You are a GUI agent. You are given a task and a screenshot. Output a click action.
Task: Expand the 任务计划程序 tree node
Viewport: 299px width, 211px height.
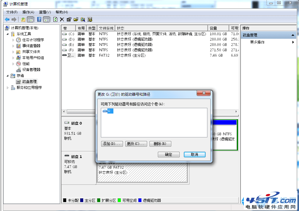[13, 40]
